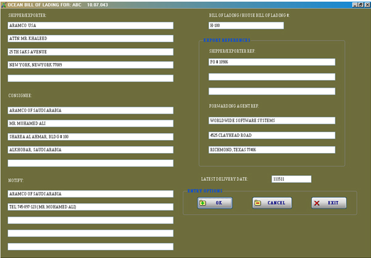Click the Latest Delivery Date field
The height and width of the screenshot is (258, 371).
coord(291,179)
